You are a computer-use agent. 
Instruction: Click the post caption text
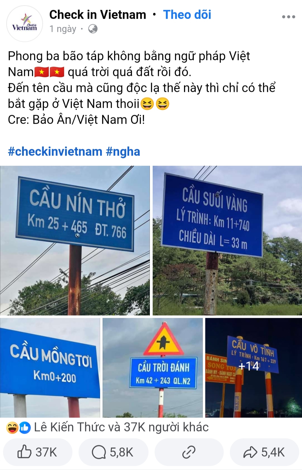pyautogui.click(x=142, y=88)
